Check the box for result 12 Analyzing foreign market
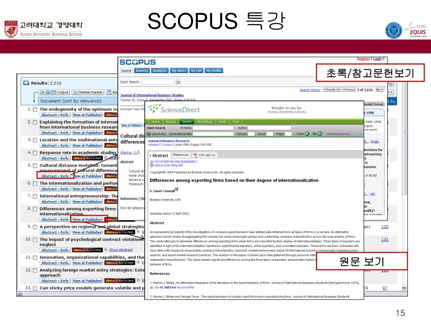The height and width of the screenshot is (323, 431). [35, 270]
